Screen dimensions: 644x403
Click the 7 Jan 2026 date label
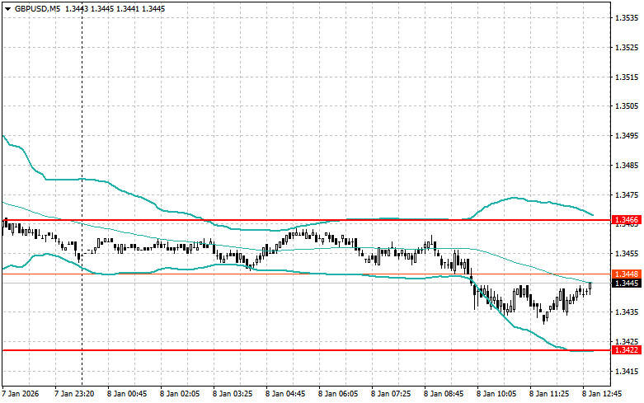tap(23, 394)
